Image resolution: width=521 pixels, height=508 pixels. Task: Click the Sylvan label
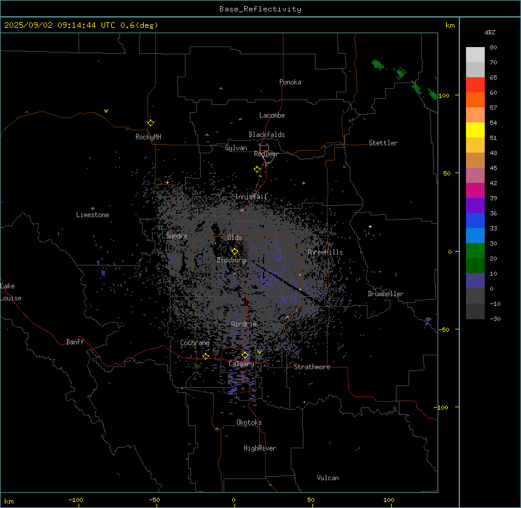236,148
